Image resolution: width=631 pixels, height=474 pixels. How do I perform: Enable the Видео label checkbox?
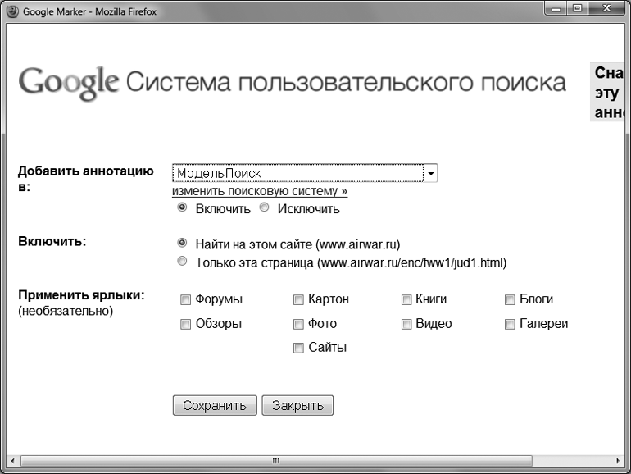pyautogui.click(x=406, y=324)
